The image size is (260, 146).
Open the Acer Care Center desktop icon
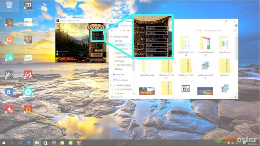(x=9, y=58)
